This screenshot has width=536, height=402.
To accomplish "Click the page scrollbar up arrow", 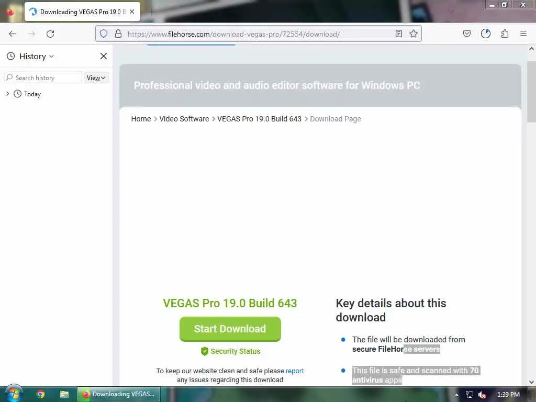I will (532, 49).
